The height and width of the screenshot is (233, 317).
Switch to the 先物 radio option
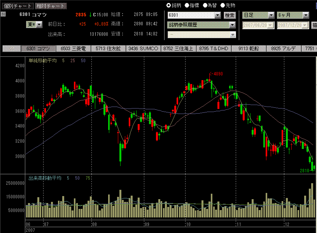(223, 5)
